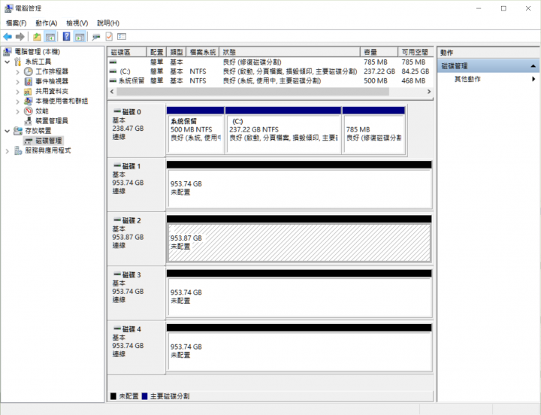541x415 pixels.
Task: Select the 785 MB recovery partition list row
Action: (x=270, y=62)
